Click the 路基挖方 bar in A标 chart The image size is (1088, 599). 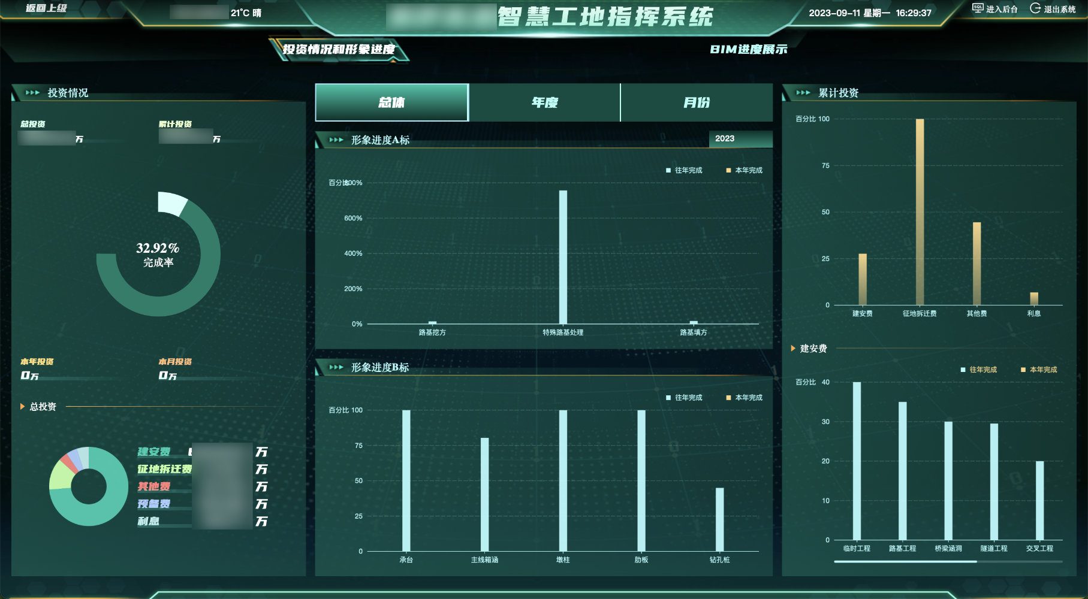(x=432, y=323)
